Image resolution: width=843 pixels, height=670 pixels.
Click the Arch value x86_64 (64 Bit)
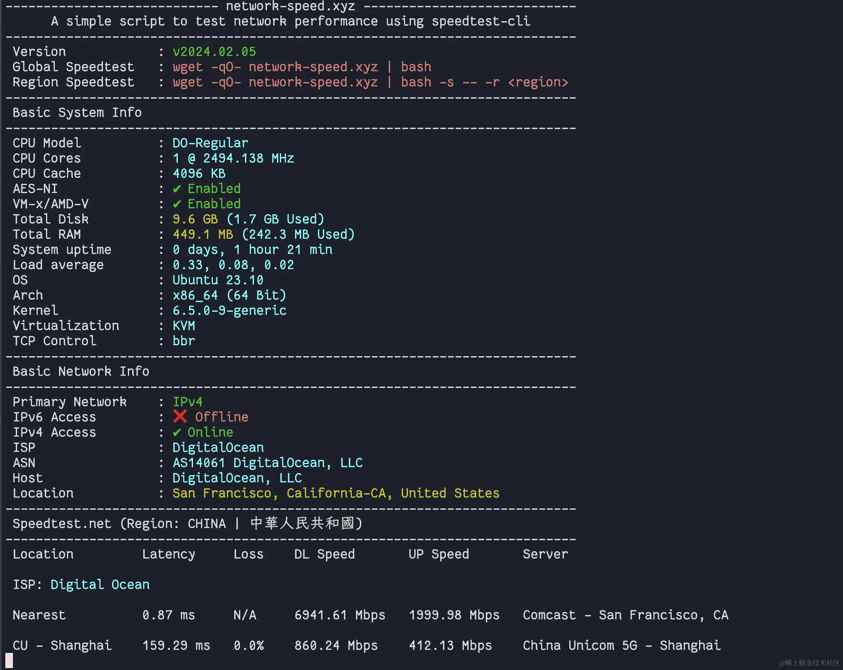point(229,295)
